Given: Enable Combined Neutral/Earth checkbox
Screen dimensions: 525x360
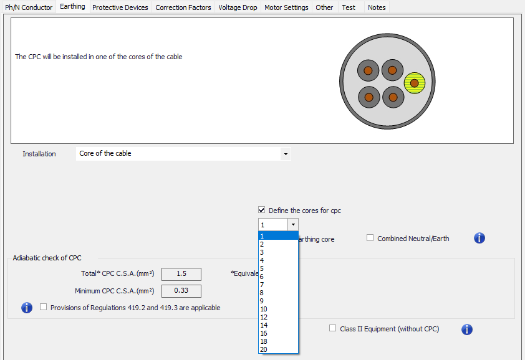Looking at the screenshot, I should (x=370, y=238).
